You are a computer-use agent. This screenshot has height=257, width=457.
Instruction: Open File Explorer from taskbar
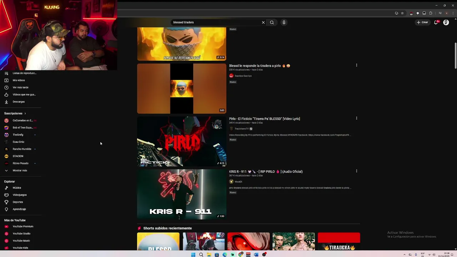(x=209, y=255)
